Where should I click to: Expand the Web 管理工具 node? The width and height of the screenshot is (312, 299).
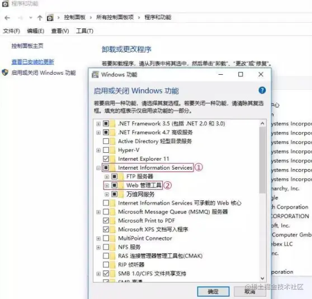(x=107, y=185)
